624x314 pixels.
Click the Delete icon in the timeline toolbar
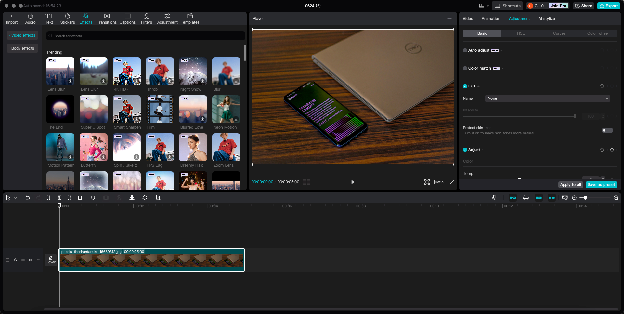pyautogui.click(x=80, y=198)
